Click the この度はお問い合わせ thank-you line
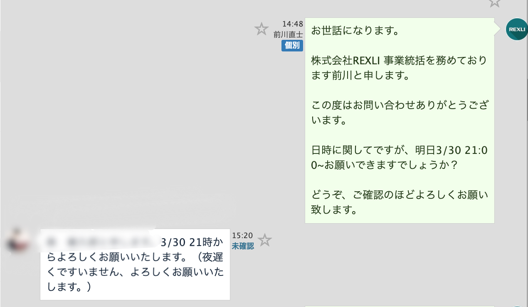Viewport: 528px width, 307px height. (399, 105)
